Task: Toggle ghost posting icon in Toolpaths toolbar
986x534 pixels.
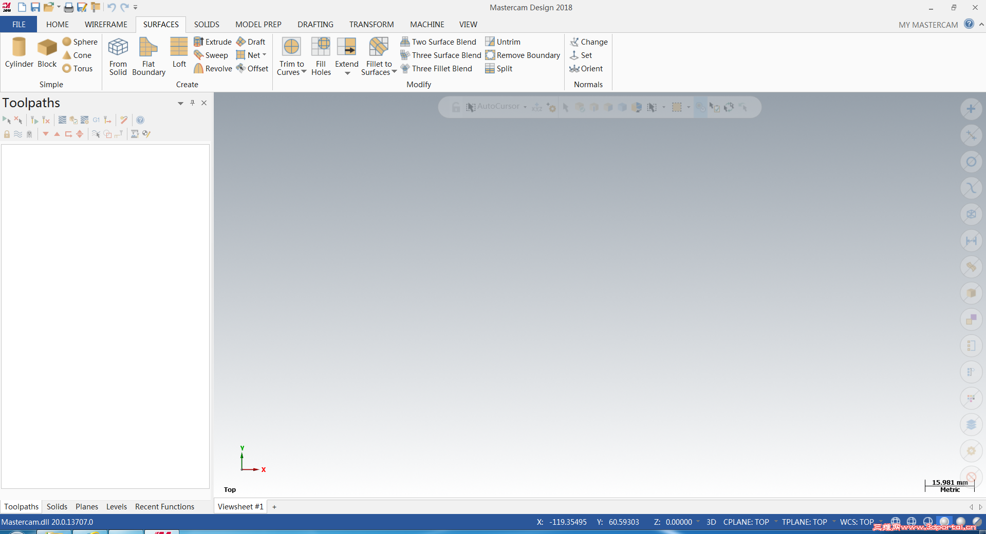Action: click(29, 134)
